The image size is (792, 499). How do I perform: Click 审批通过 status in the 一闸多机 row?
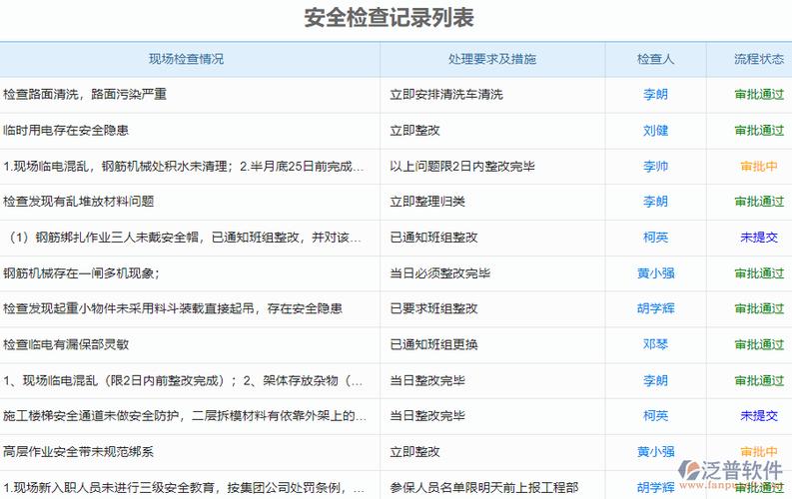pyautogui.click(x=759, y=273)
